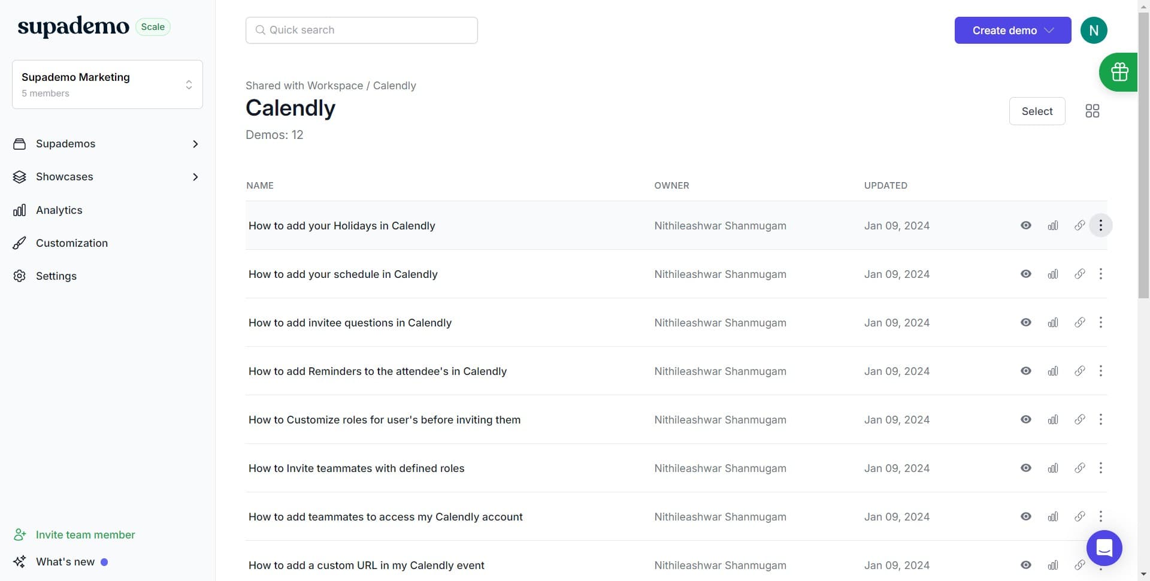Switch to grid view layout icon

pyautogui.click(x=1092, y=111)
